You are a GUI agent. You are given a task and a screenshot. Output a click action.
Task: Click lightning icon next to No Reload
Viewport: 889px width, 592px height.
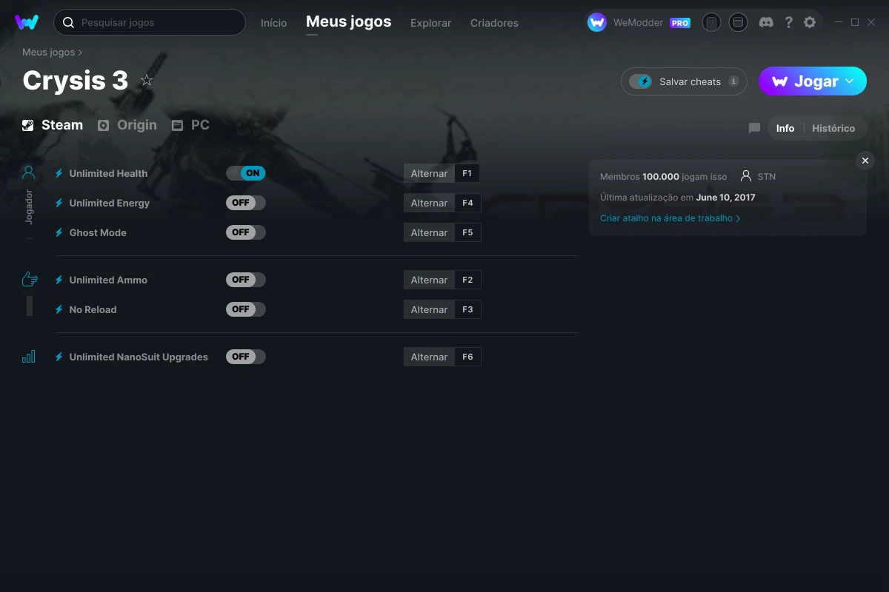pos(59,309)
